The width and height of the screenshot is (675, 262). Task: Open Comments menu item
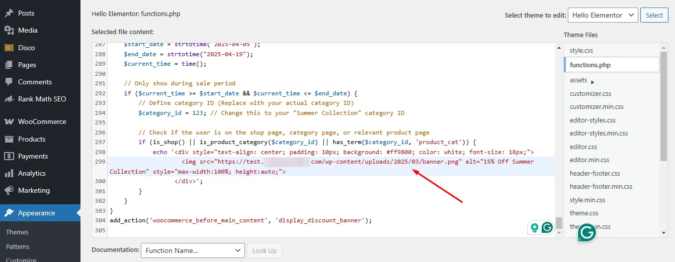coord(40,82)
